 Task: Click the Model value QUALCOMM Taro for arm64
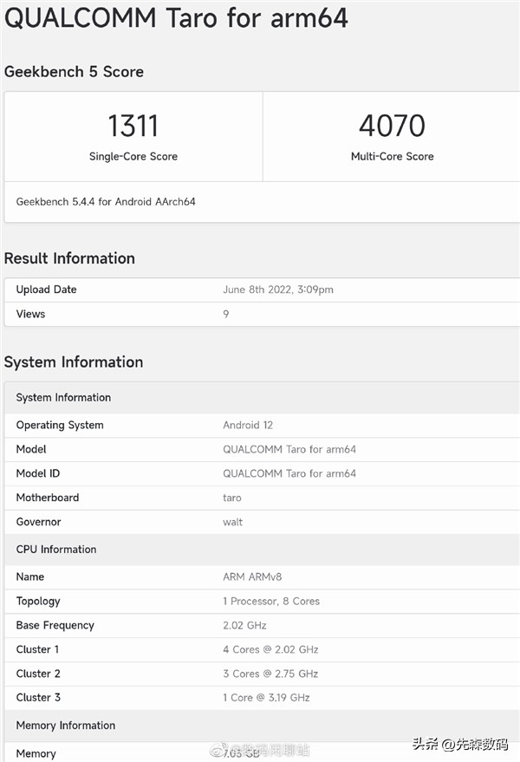289,449
